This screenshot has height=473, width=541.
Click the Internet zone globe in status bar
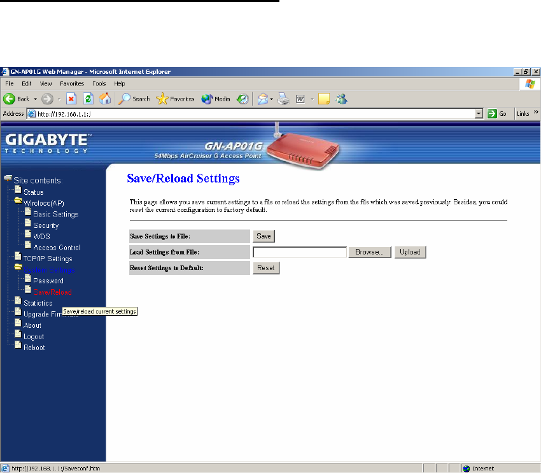467,469
